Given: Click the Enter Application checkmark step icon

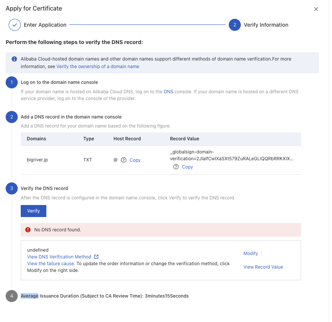Looking at the screenshot, I should coord(15,25).
